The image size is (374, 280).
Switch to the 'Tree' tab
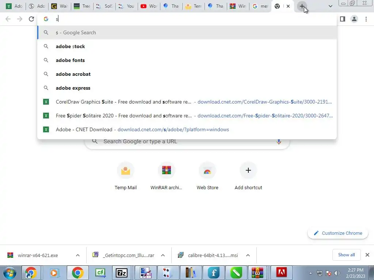pyautogui.click(x=82, y=6)
